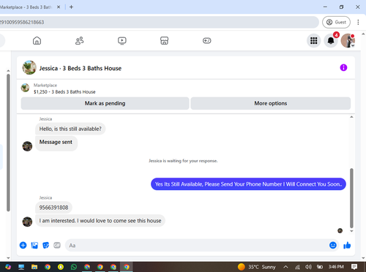Click the chat messages scrollbar thumb
The image size is (366, 272).
point(351,198)
